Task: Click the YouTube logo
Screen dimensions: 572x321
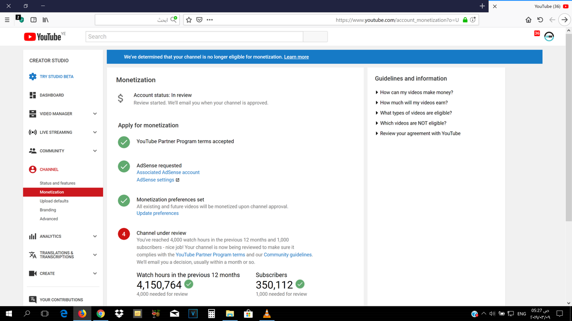Action: tap(43, 37)
